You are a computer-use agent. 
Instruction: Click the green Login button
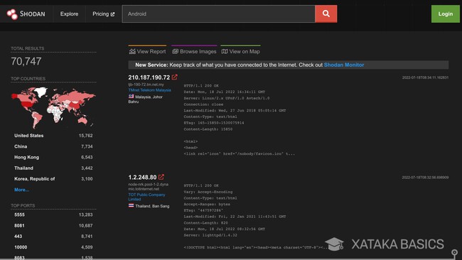(445, 13)
